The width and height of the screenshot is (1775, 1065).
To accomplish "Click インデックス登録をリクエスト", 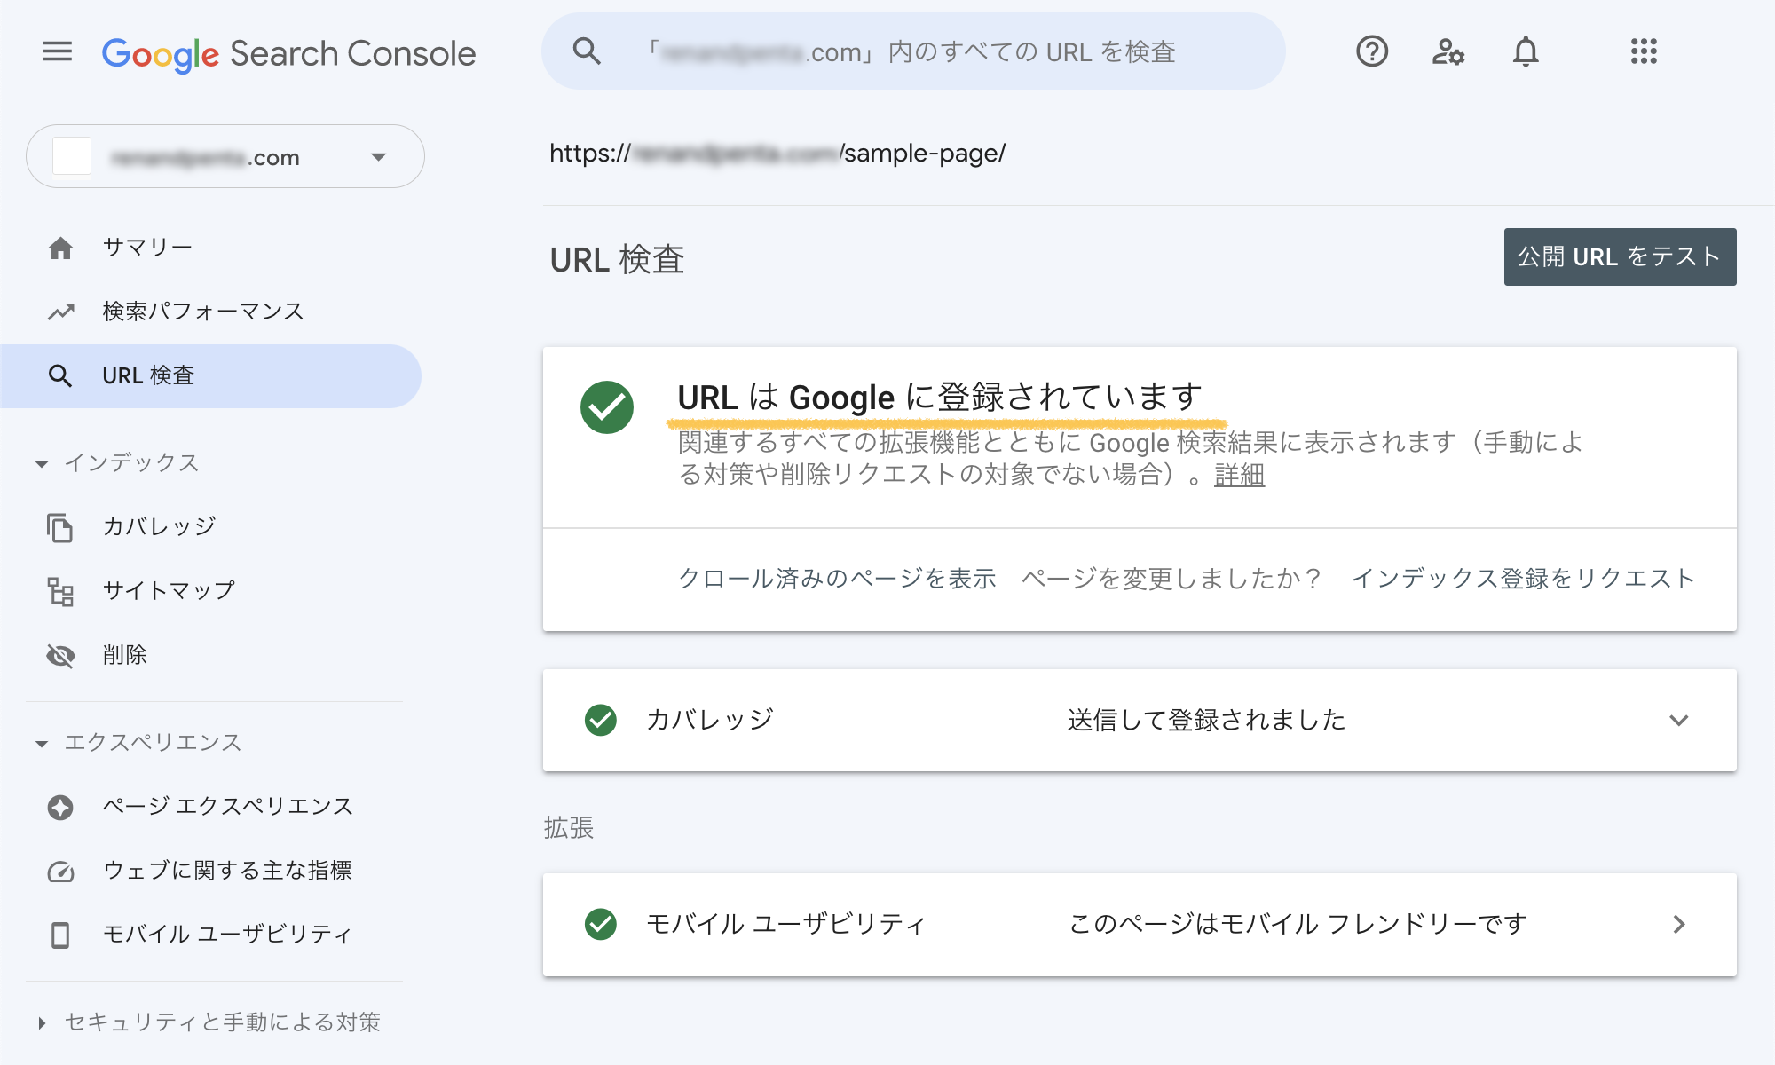I will pos(1523,579).
